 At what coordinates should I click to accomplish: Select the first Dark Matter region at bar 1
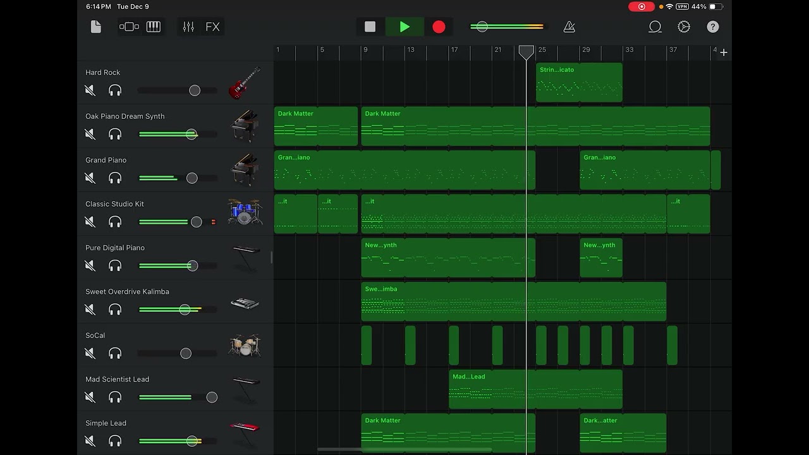(x=316, y=126)
